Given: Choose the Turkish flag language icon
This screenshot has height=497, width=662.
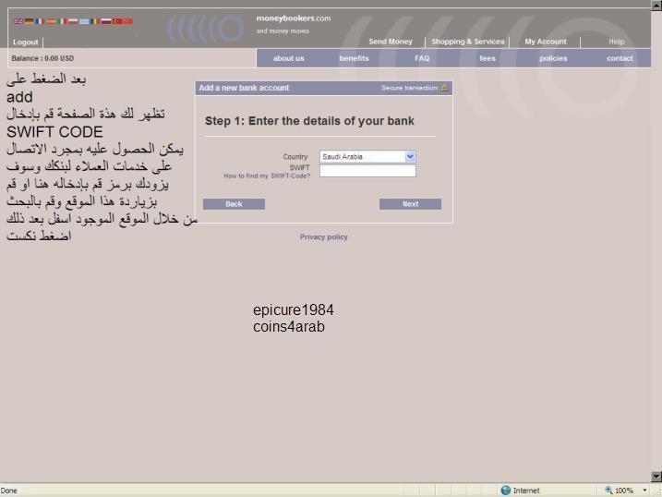Looking at the screenshot, I should point(117,21).
